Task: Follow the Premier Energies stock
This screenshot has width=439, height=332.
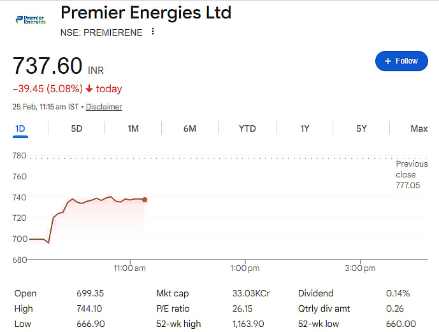Action: tap(401, 61)
